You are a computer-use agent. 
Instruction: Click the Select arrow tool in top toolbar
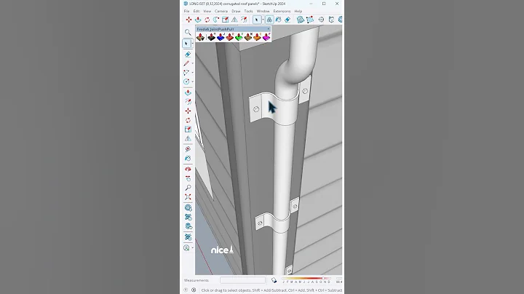pyautogui.click(x=257, y=20)
